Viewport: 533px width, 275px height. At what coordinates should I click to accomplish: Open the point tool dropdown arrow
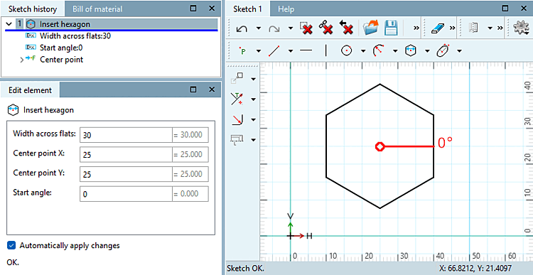[259, 51]
